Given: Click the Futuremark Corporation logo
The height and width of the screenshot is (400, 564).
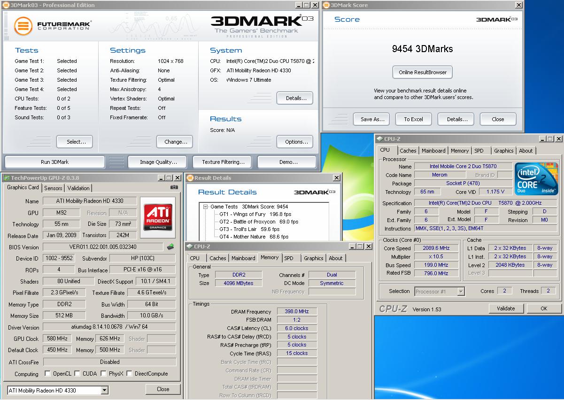Looking at the screenshot, I should tap(53, 25).
